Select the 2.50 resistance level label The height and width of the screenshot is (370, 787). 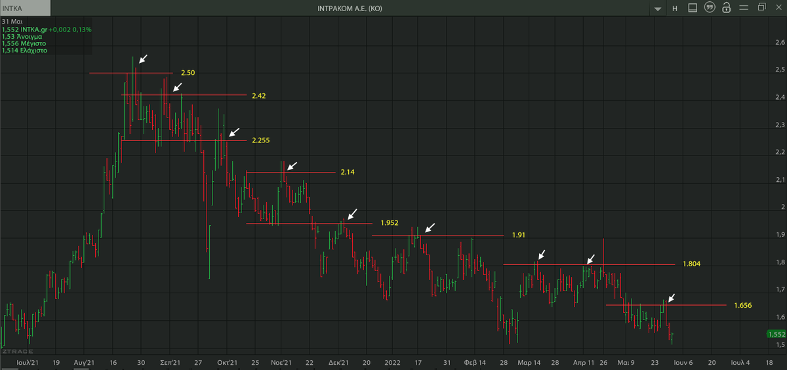pos(188,73)
